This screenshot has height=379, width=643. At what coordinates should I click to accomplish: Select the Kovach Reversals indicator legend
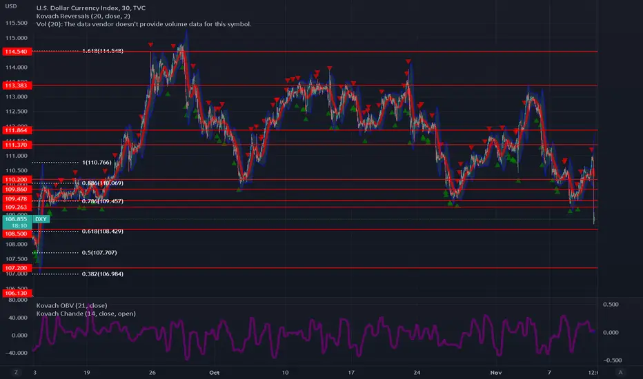tap(83, 16)
